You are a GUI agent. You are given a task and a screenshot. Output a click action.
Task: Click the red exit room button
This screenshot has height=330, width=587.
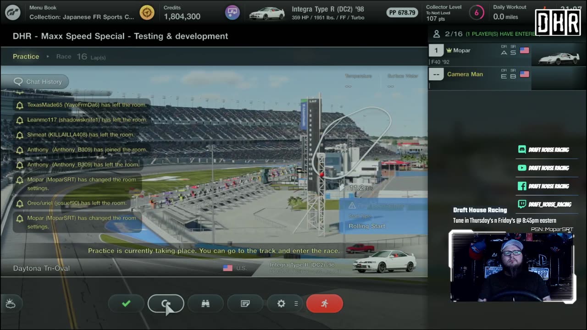[x=324, y=303]
